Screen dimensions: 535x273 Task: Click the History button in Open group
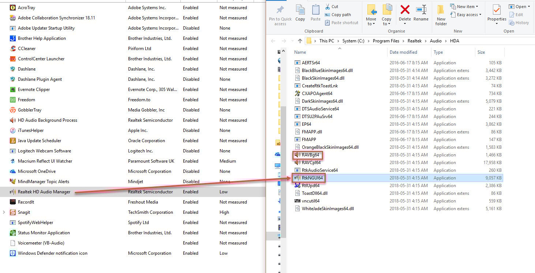click(x=519, y=23)
